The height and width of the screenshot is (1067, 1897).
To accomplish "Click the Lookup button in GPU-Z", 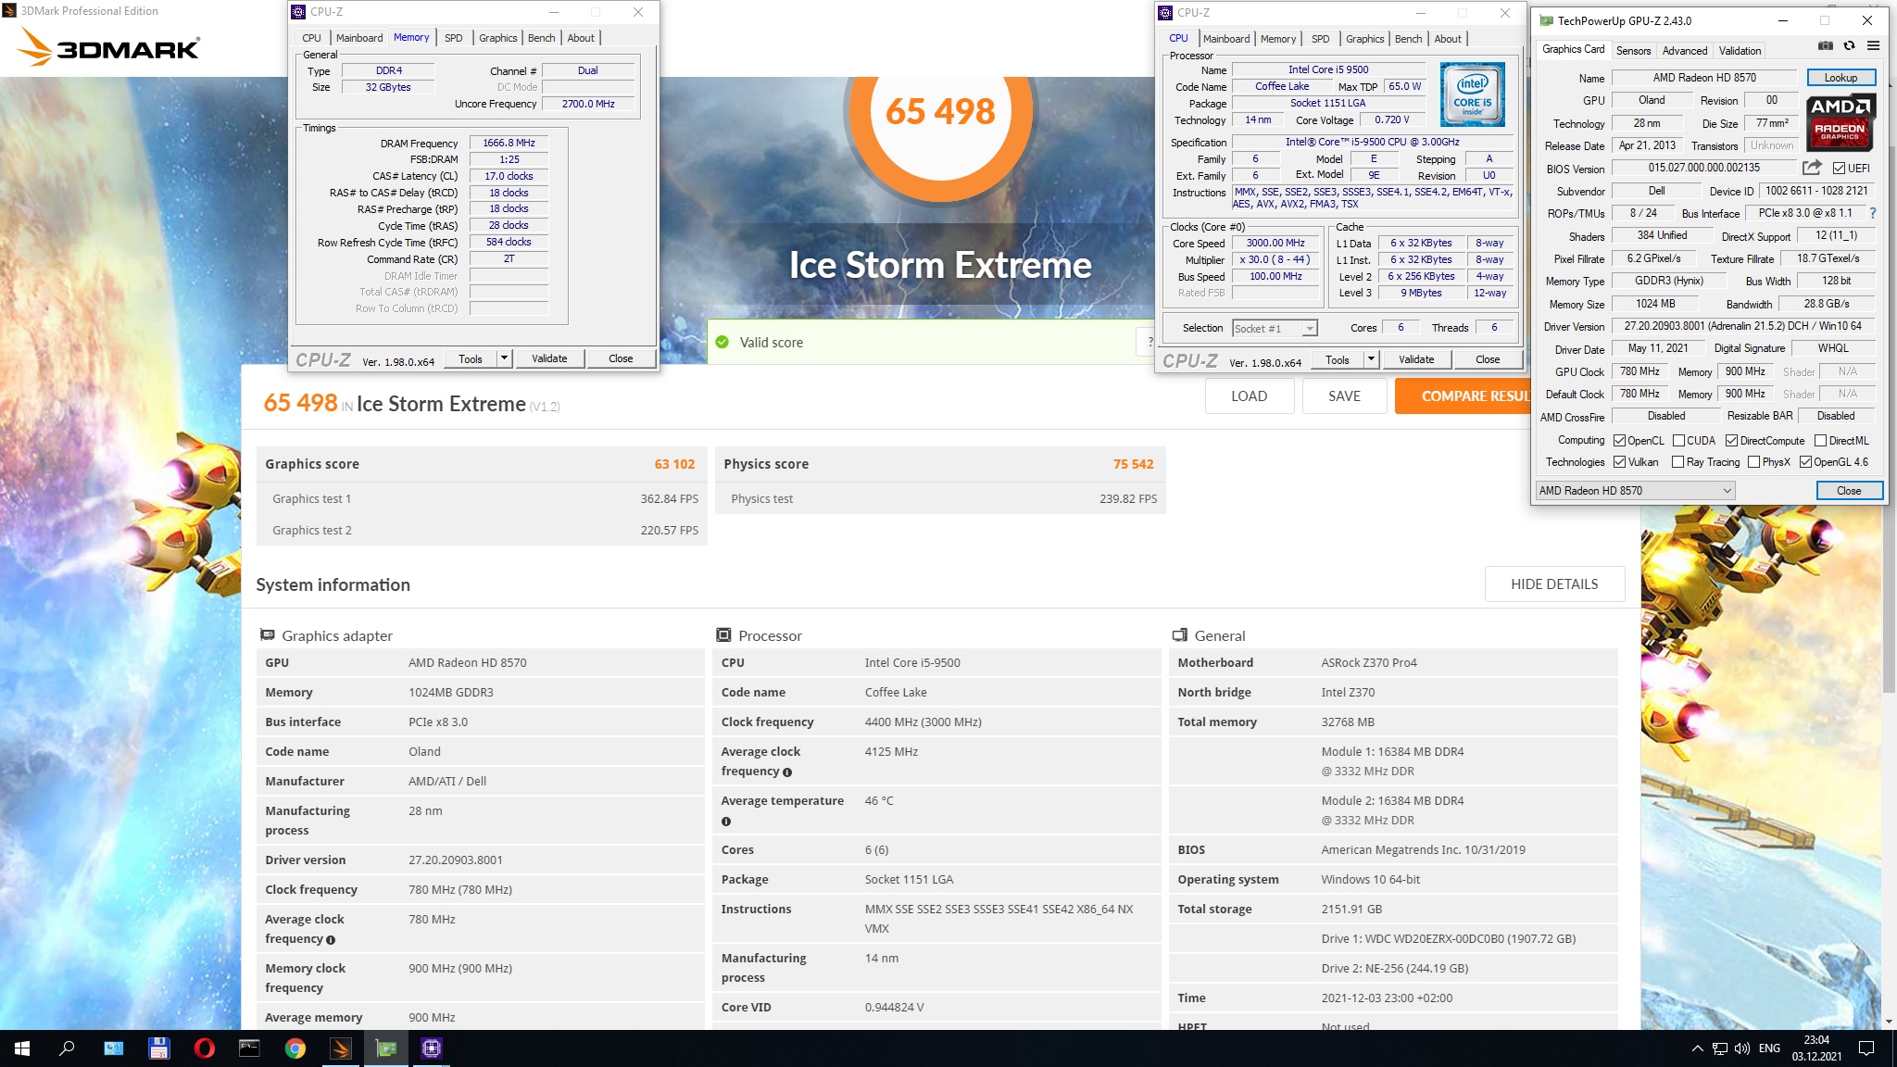I will pos(1840,78).
